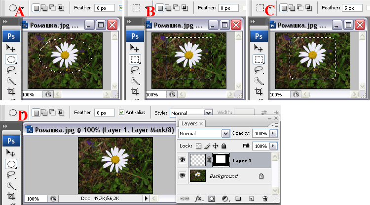Viewport: 370px width, 205px height.
Task: Click the new group folder icon
Action: click(x=238, y=199)
